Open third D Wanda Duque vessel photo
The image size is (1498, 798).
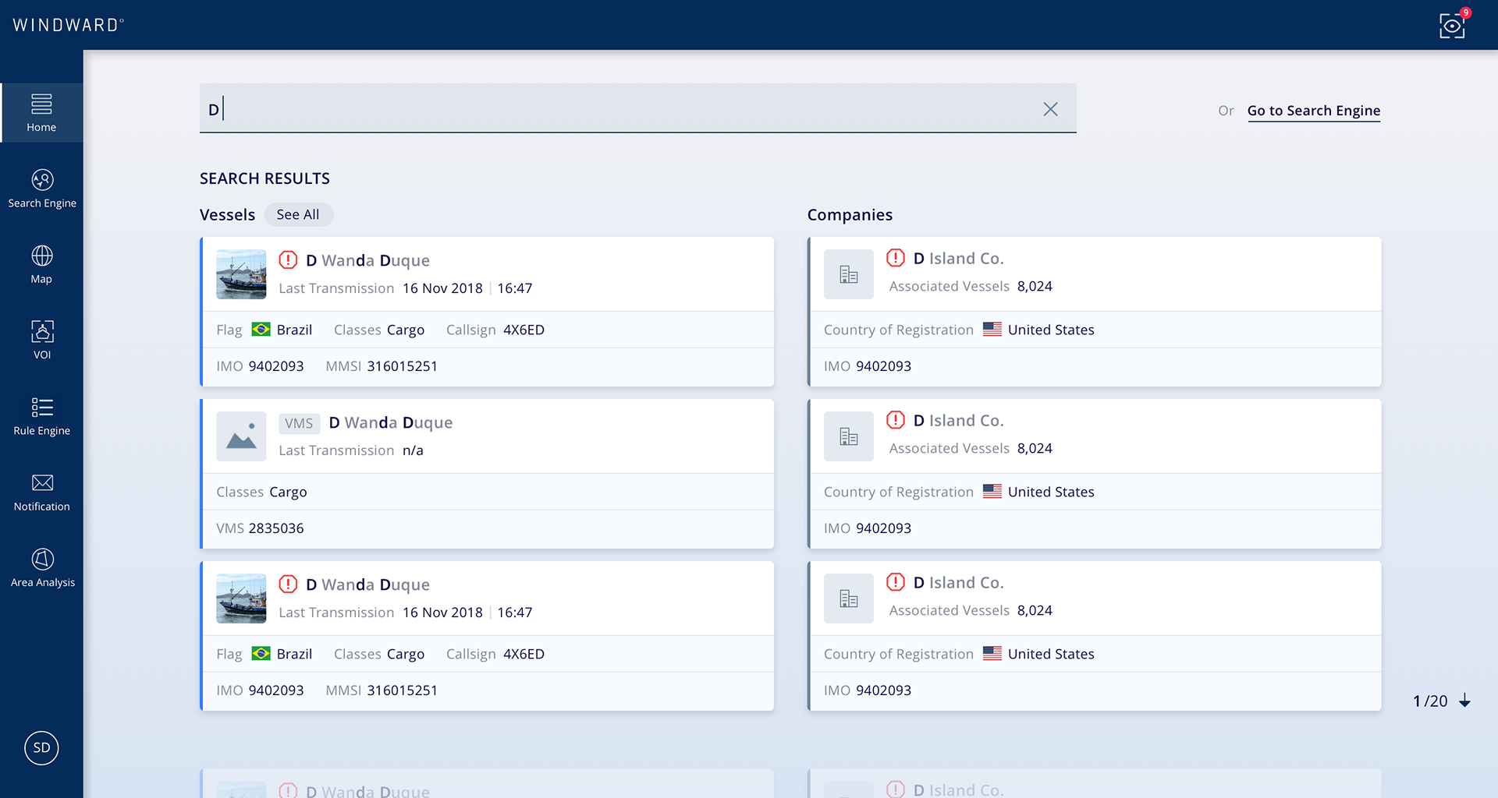[x=241, y=598]
